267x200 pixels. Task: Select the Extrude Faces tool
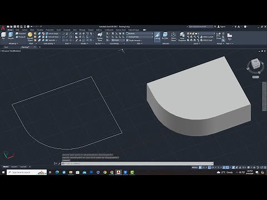point(53,37)
